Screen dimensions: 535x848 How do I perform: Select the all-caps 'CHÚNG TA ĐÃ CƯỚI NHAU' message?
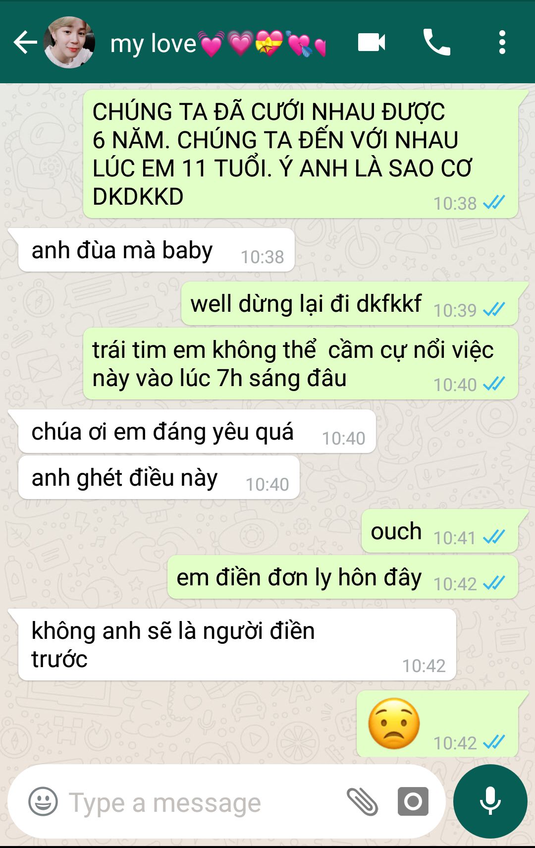point(301,154)
